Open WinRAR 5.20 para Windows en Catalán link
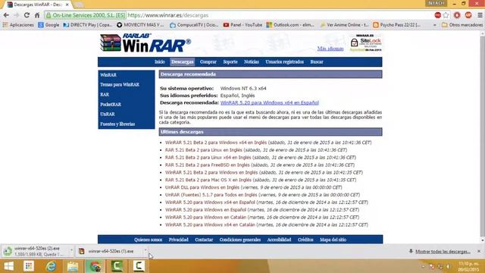 tap(205, 218)
